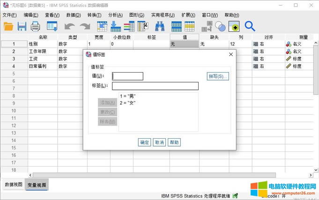Image resolution: width=319 pixels, height=200 pixels.
Task: Click the 除去(M) button
Action: point(107,121)
